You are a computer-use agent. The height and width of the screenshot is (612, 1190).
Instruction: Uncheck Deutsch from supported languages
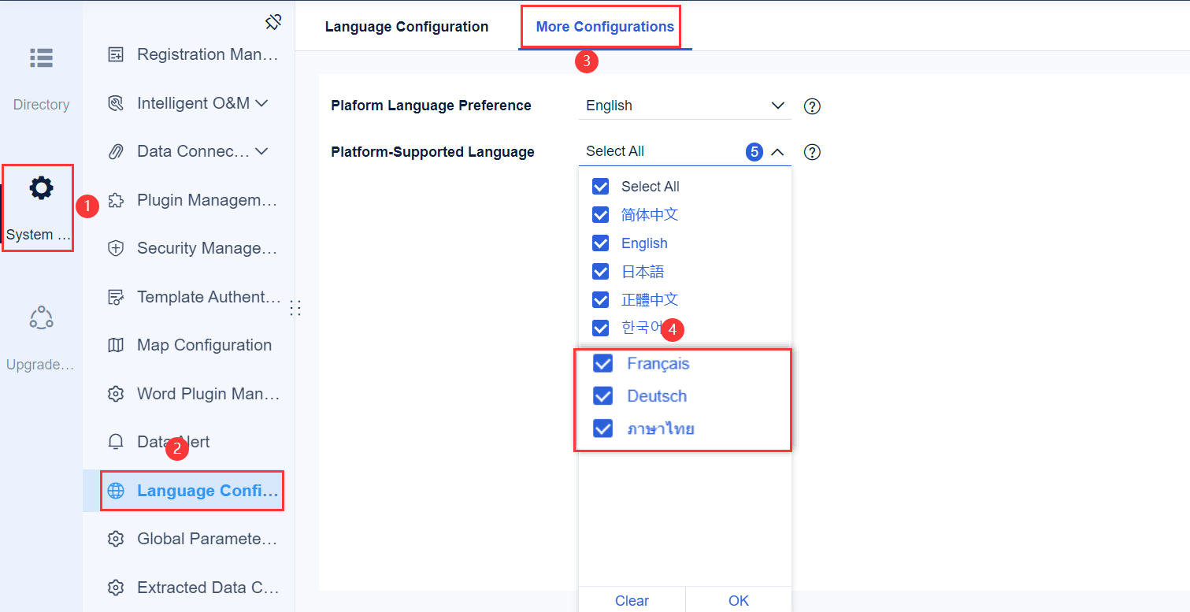602,395
